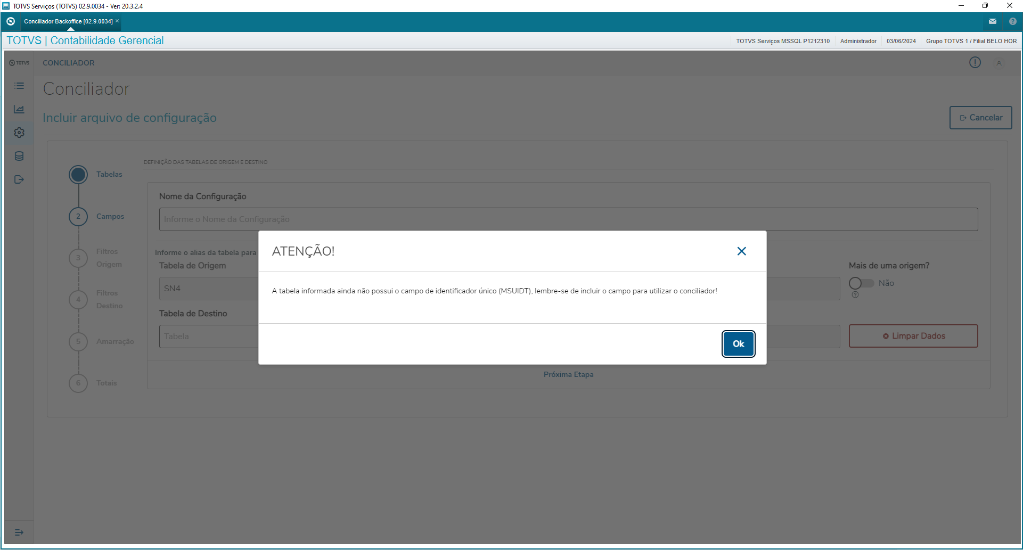Image resolution: width=1023 pixels, height=550 pixels.
Task: Click the Tabela de Destino input field
Action: pos(209,336)
